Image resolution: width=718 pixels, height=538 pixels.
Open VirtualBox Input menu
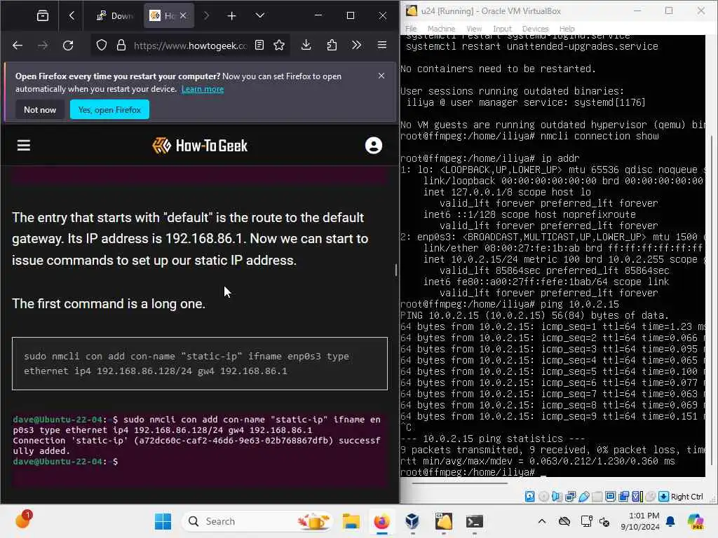[x=502, y=28]
